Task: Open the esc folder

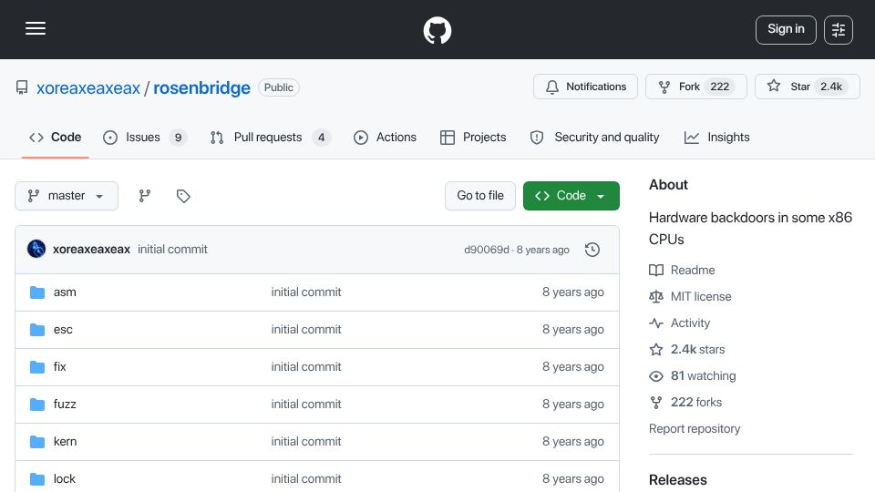Action: 63,330
